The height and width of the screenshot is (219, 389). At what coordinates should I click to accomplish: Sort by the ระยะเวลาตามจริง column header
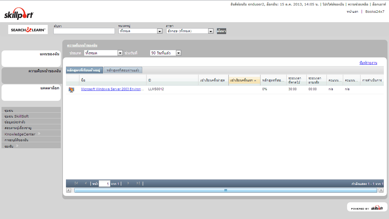(316, 80)
